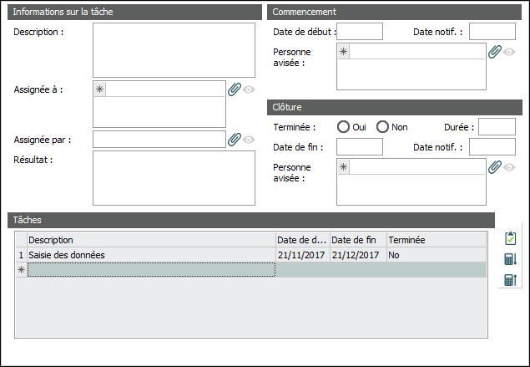The width and height of the screenshot is (530, 367).
Task: Click the Description column header in Tâches
Action: 150,240
